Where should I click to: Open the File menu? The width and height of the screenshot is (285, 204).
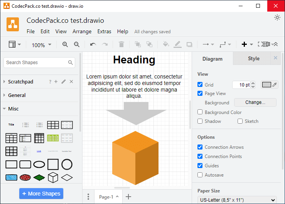pos(30,32)
